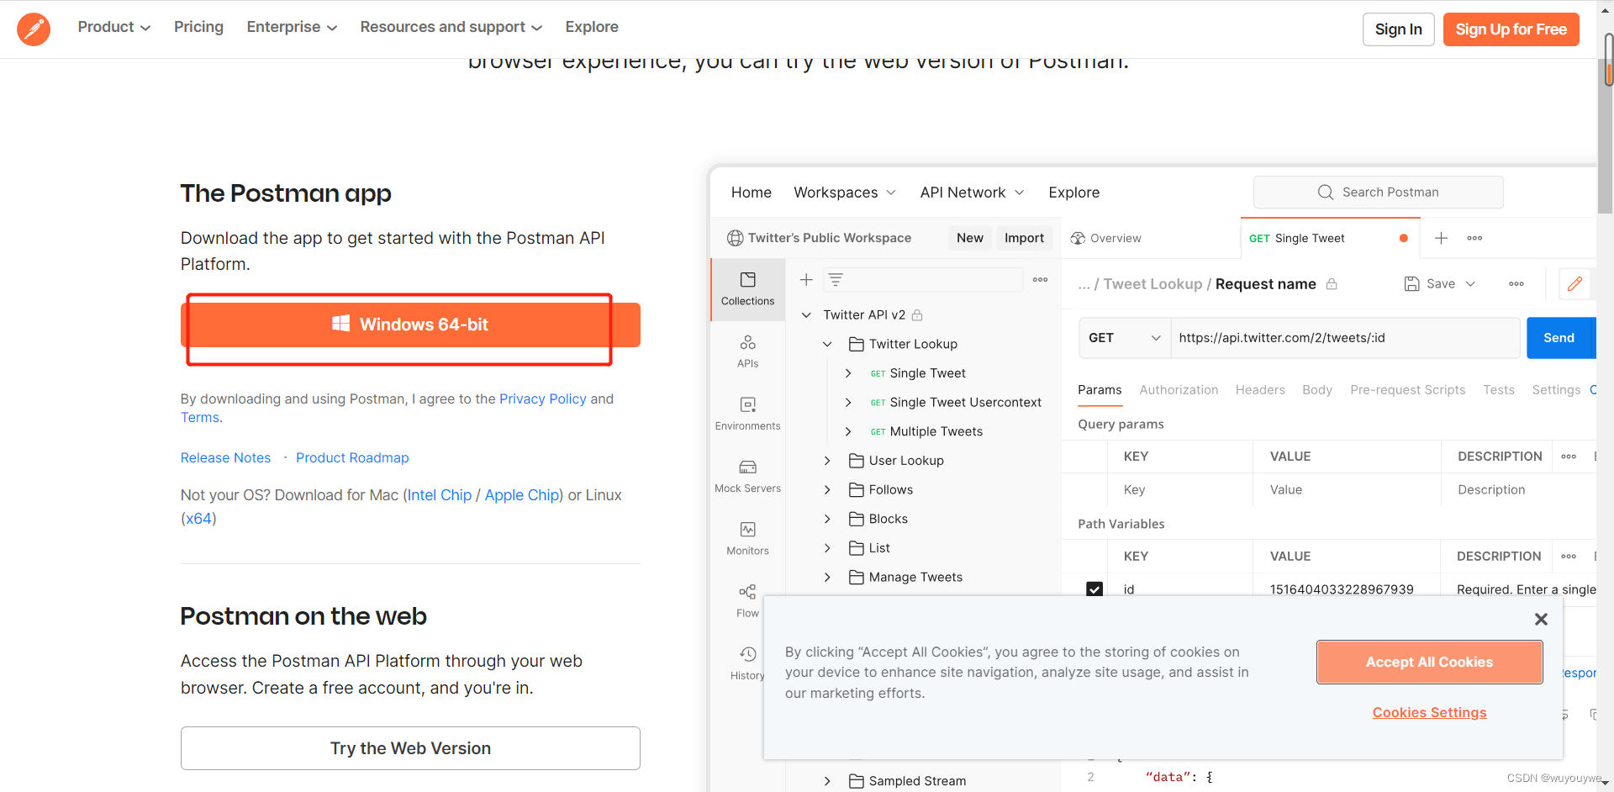Click the filter icon in collections list
The width and height of the screenshot is (1614, 792).
836,280
